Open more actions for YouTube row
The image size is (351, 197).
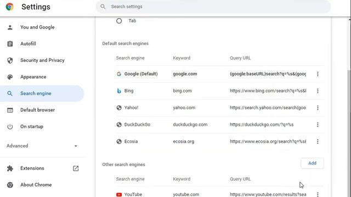click(318, 194)
